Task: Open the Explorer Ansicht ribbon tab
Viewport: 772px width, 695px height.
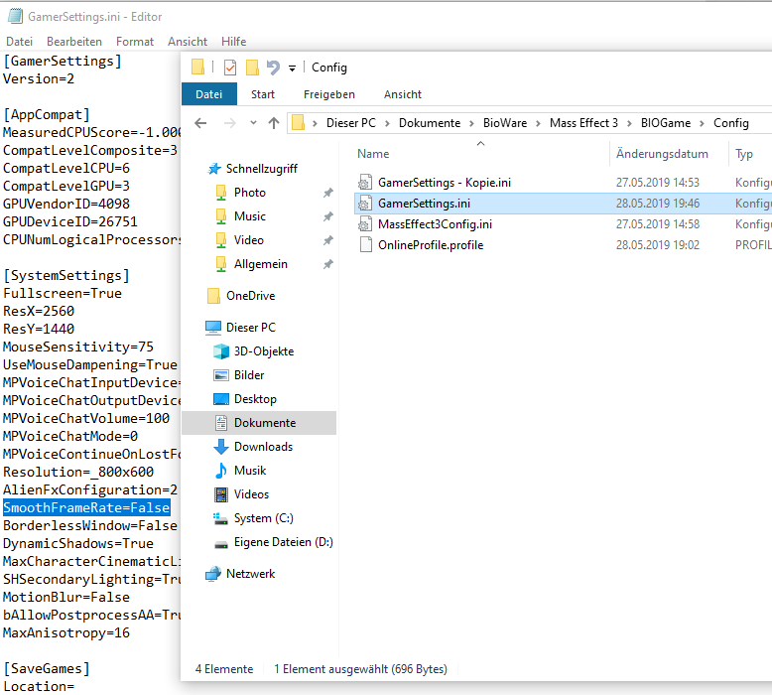Action: (403, 94)
